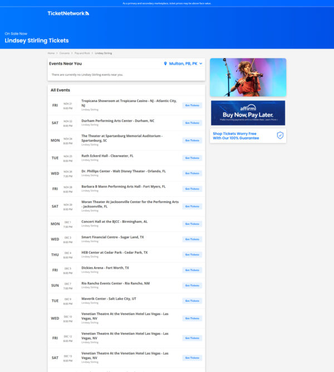Get Tickets for Venetian Theatre Dec 12 show

pos(192,338)
